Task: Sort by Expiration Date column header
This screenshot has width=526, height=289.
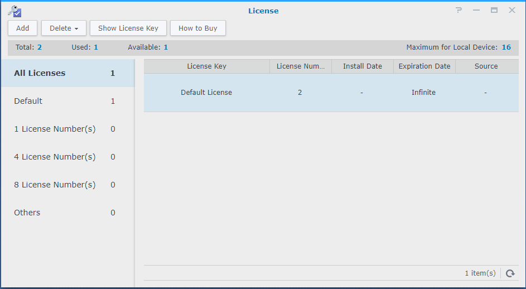Action: point(424,66)
